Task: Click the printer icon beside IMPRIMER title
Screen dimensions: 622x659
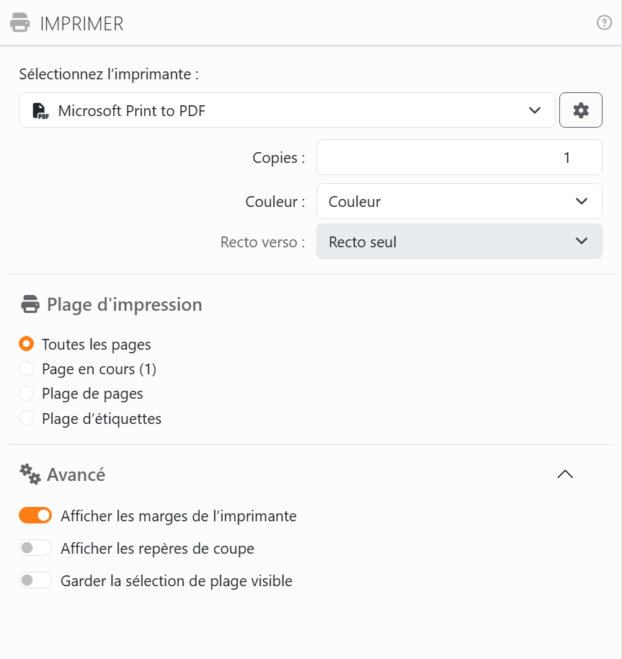Action: pos(19,22)
